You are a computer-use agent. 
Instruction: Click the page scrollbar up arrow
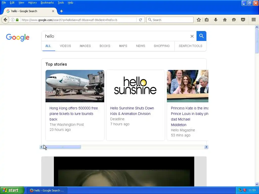point(257,27)
